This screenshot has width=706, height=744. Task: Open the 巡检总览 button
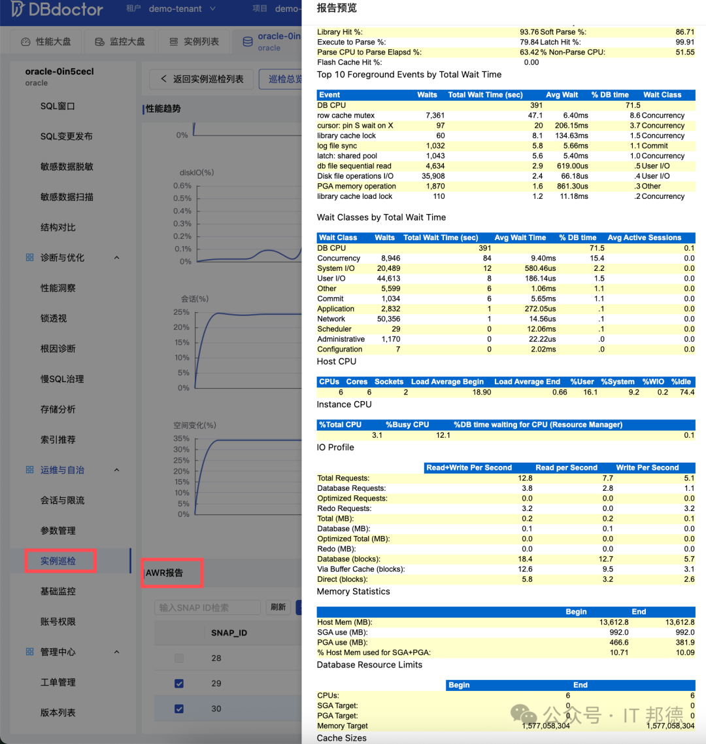coord(280,79)
